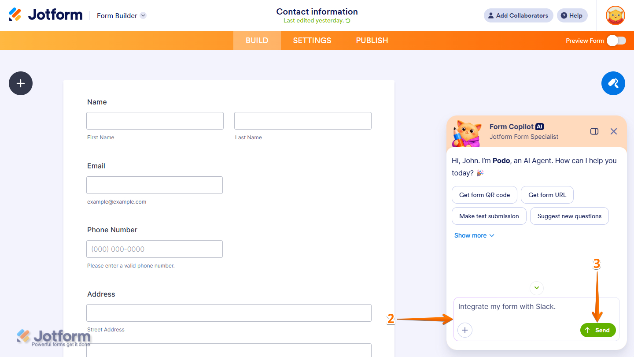Click the user profile avatar
The height and width of the screenshot is (357, 634).
click(x=615, y=15)
